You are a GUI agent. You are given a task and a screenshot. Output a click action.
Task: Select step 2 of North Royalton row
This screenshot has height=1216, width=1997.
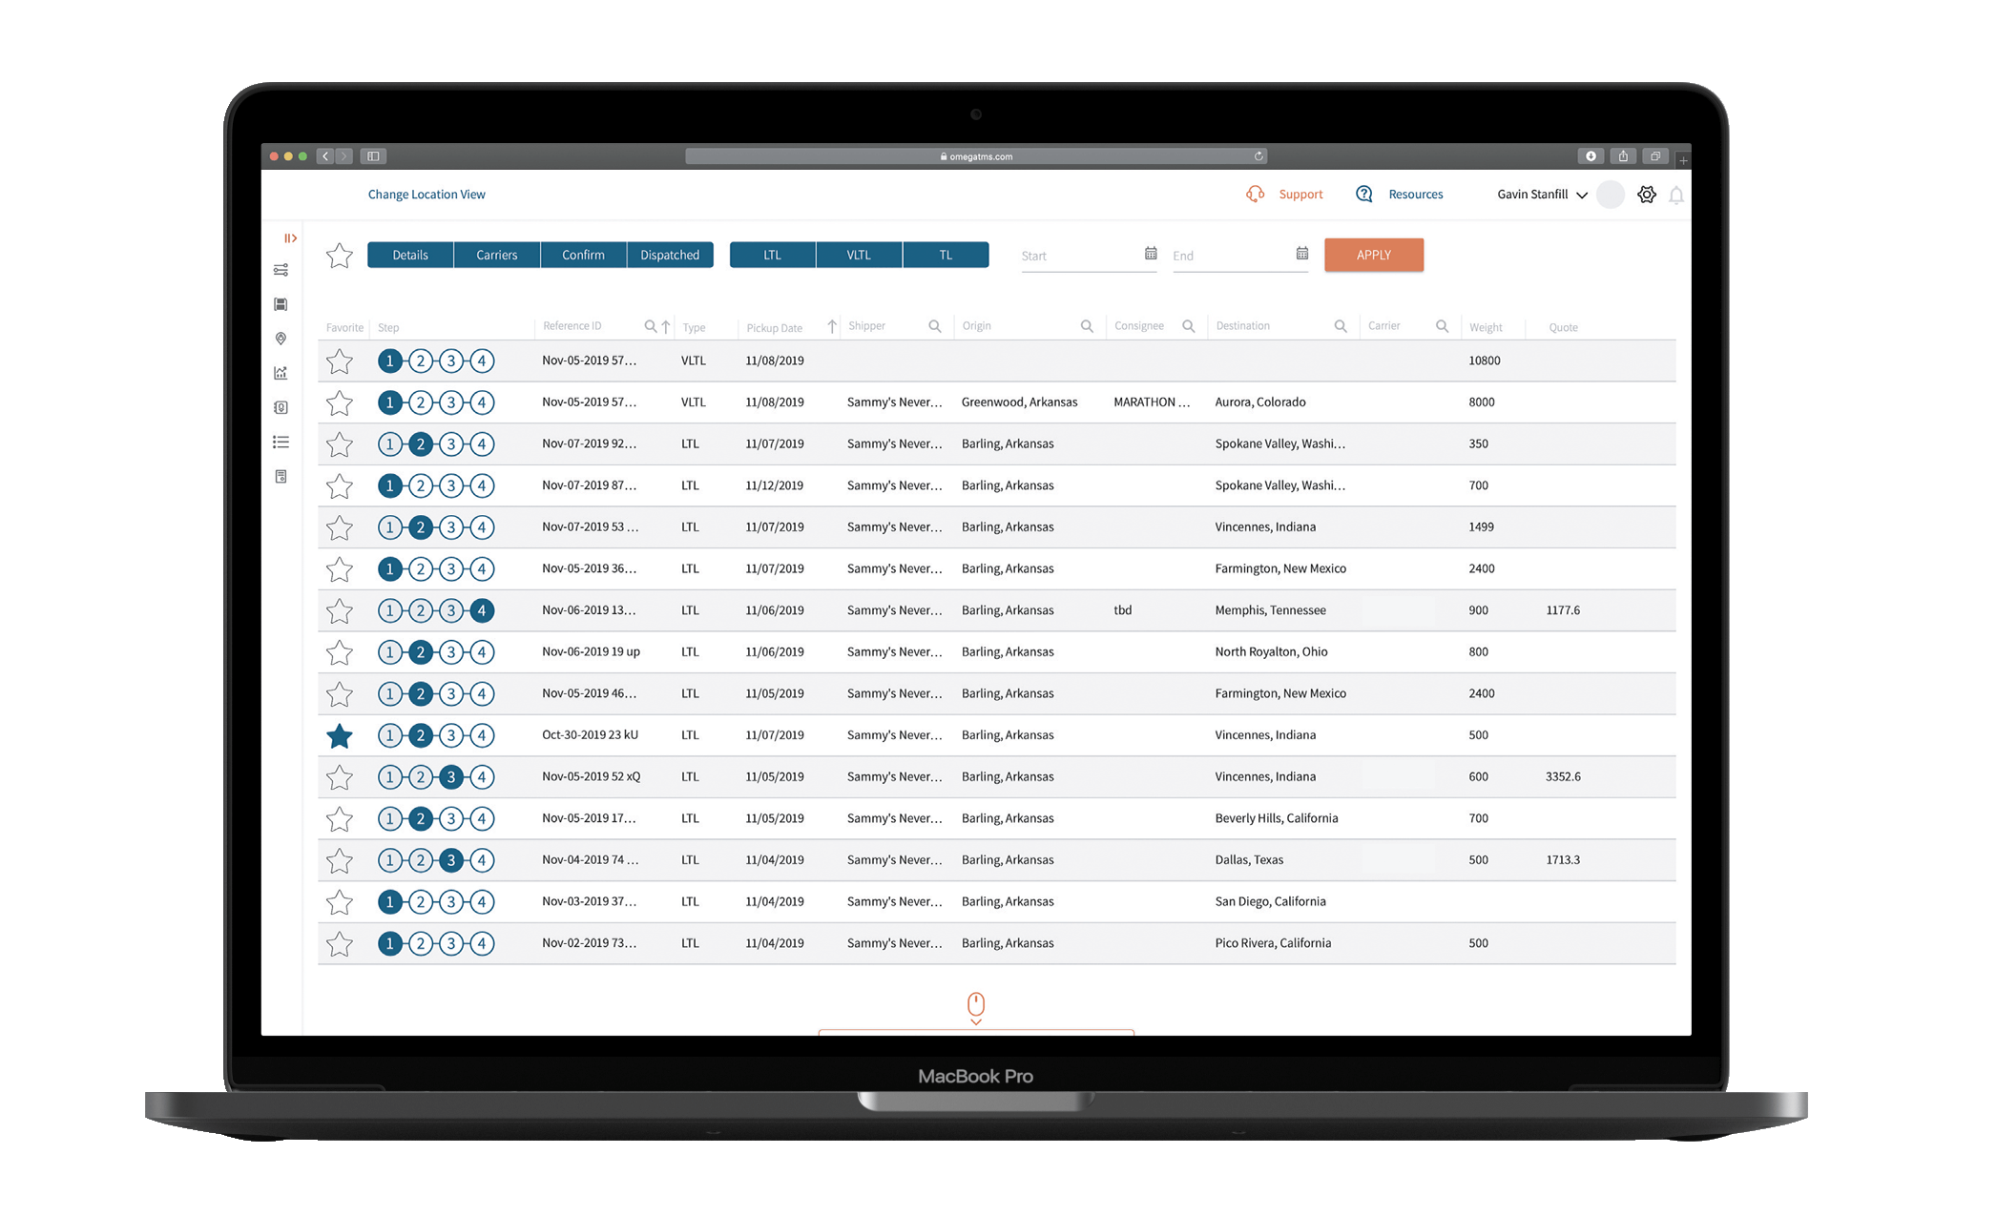pos(421,652)
